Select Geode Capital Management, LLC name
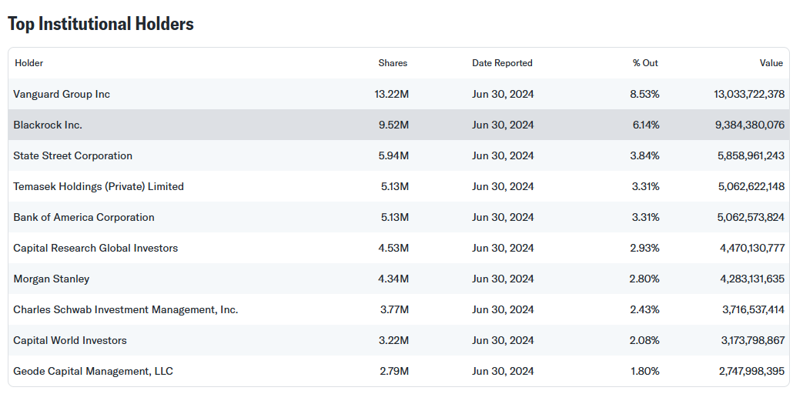This screenshot has height=394, width=793. point(93,371)
